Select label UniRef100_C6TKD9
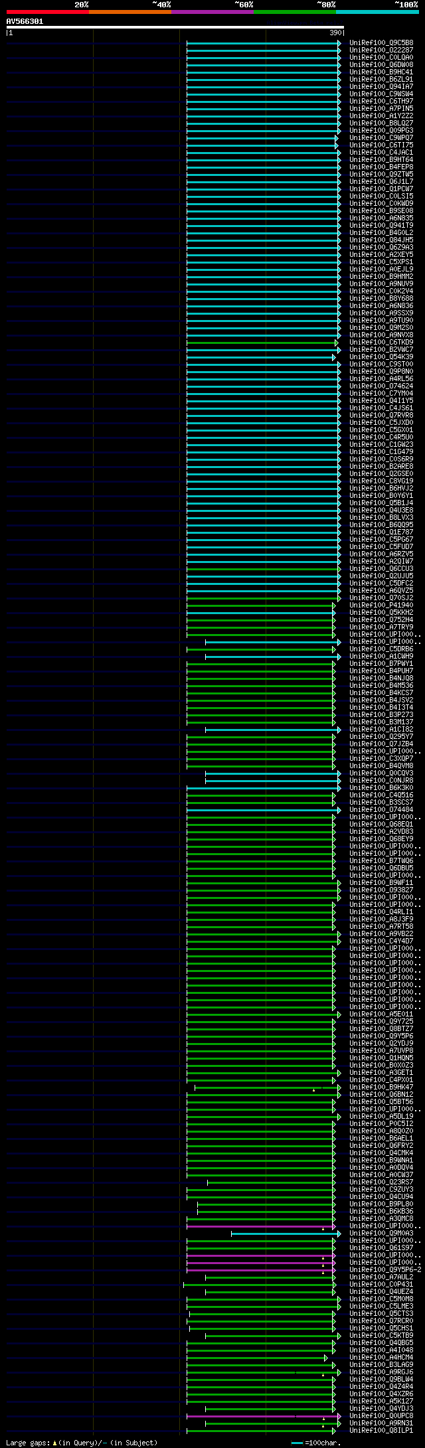 pyautogui.click(x=381, y=342)
